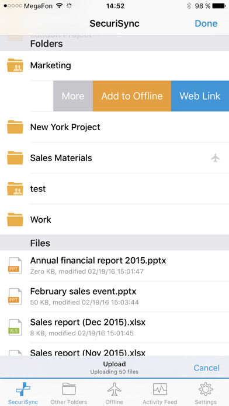Tap Done in the navigation bar
The height and width of the screenshot is (406, 229).
tap(206, 23)
